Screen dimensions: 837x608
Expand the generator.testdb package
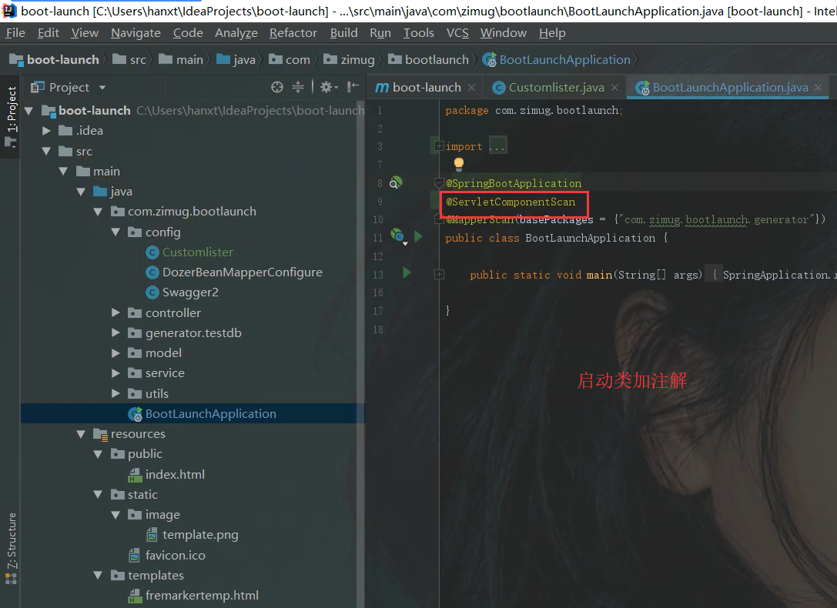pos(116,332)
